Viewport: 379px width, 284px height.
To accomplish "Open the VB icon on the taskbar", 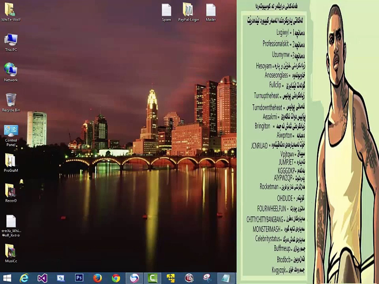I will pyautogui.click(x=61, y=278).
